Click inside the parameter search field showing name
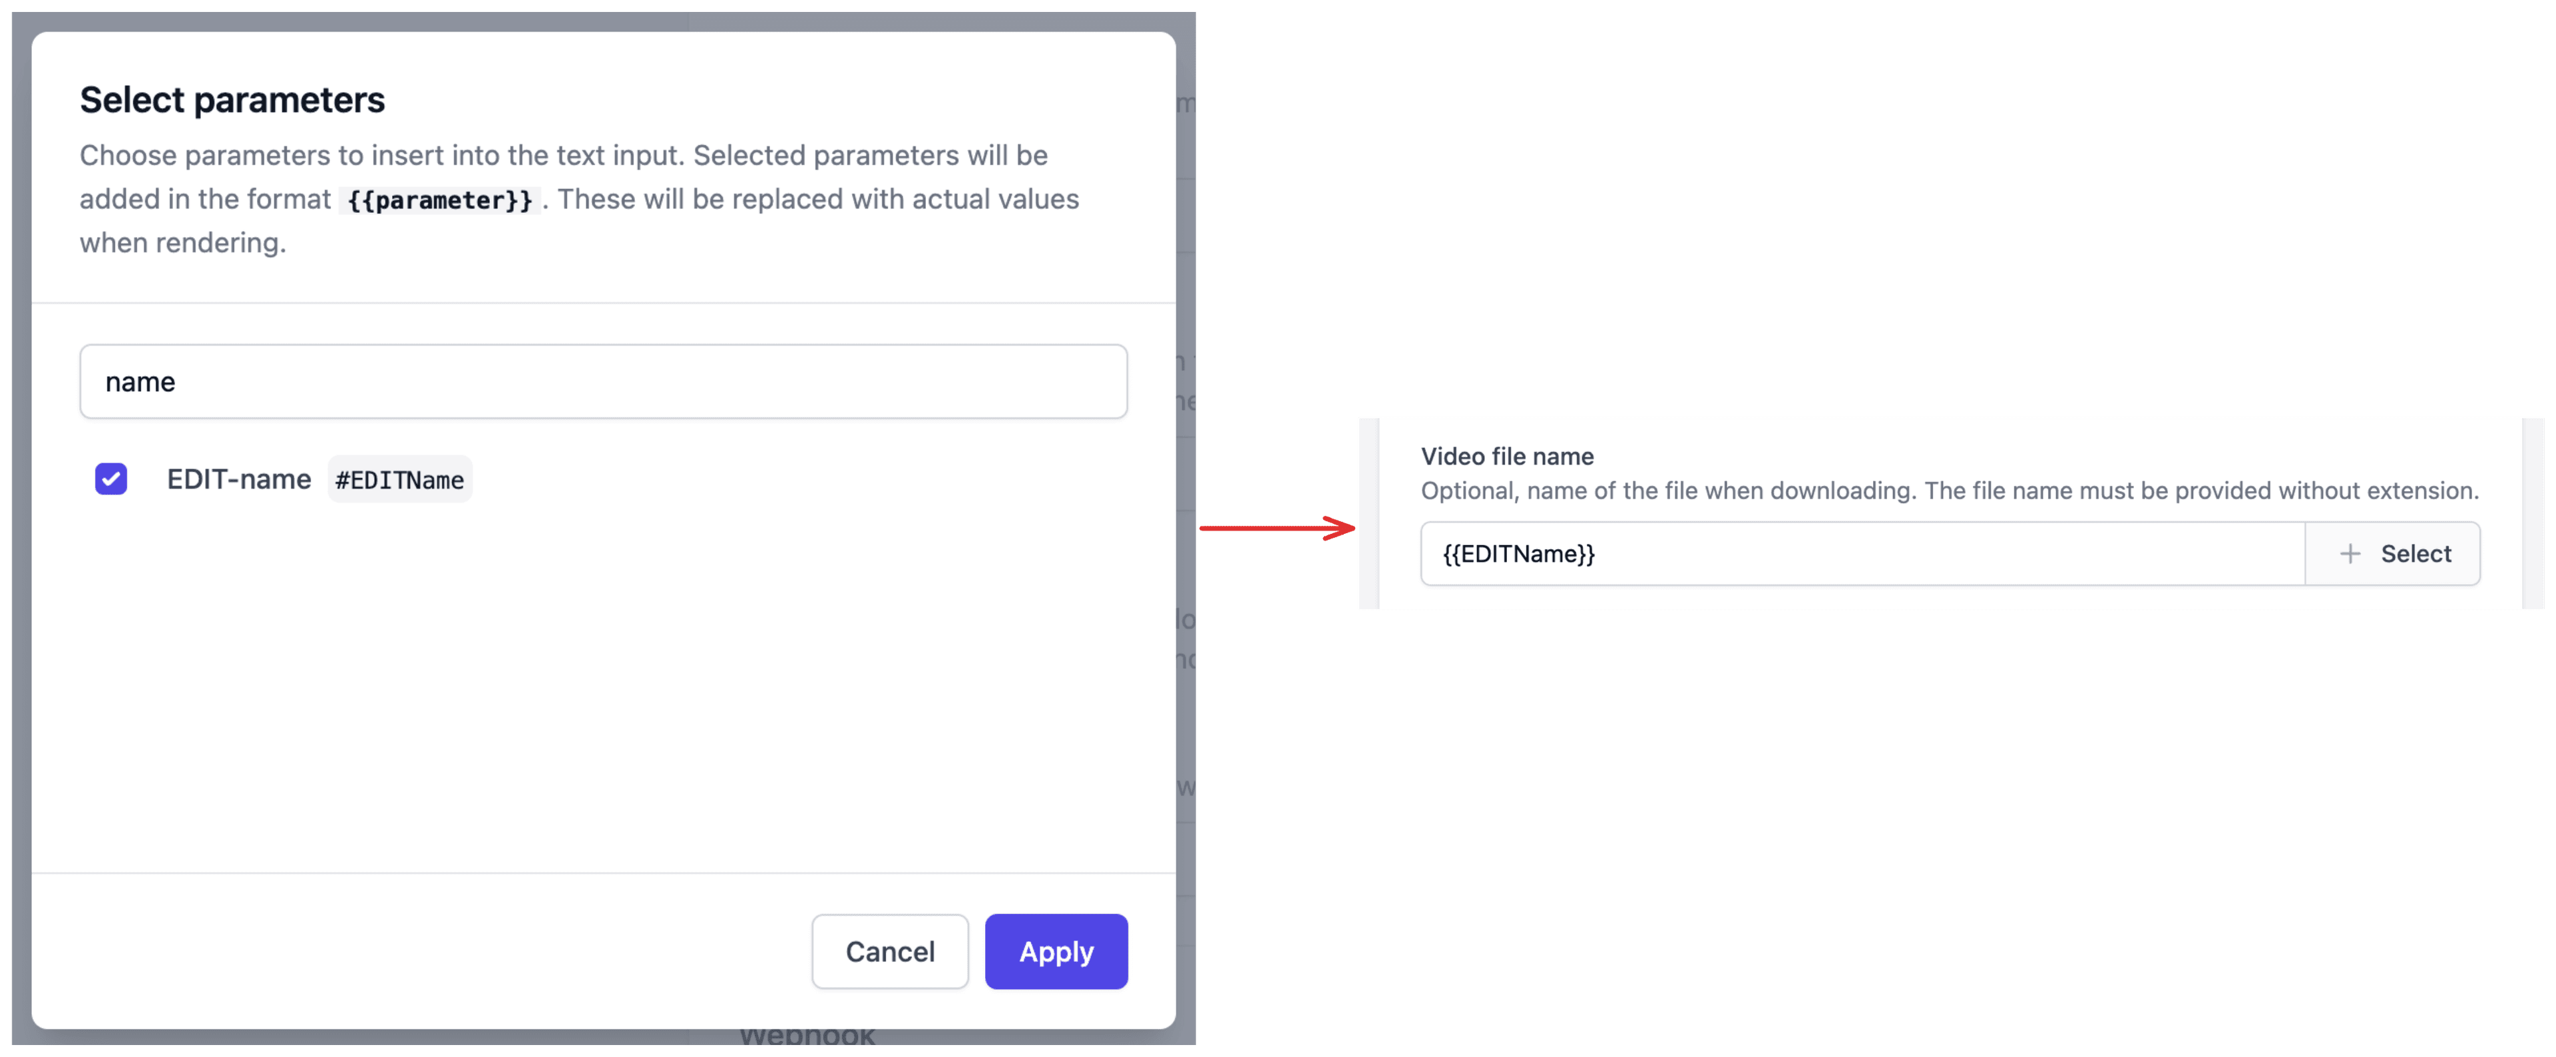Screen dimensions: 2556x1057 click(603, 382)
